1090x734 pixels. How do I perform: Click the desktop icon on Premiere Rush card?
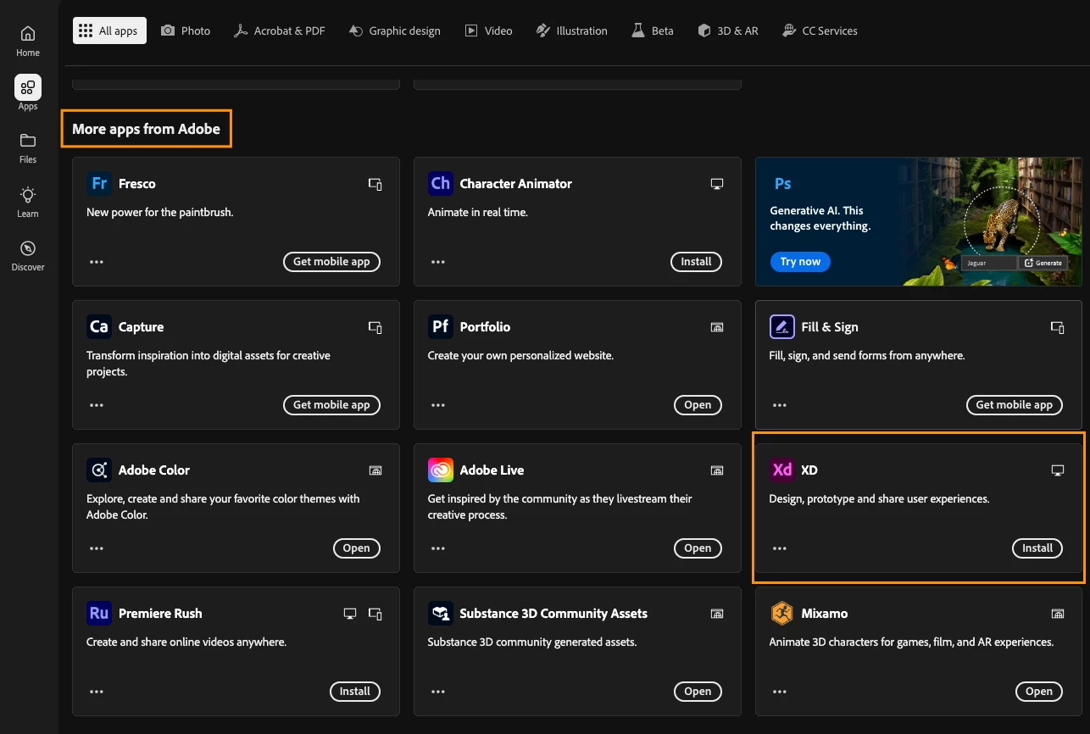350,614
